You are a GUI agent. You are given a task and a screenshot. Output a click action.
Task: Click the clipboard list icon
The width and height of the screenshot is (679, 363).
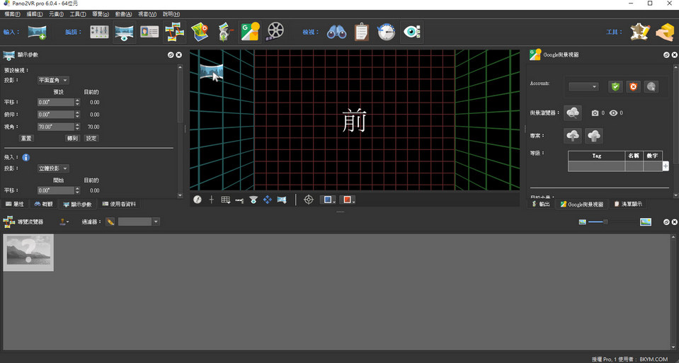(361, 32)
